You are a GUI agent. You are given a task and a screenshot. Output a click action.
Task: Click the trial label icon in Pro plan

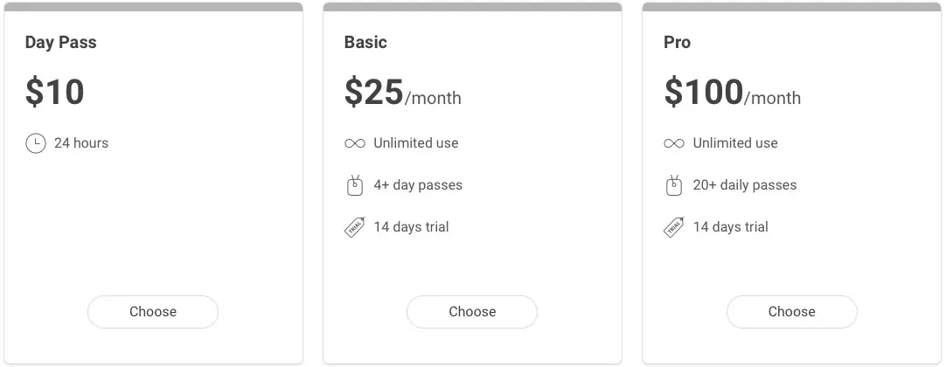(x=674, y=227)
